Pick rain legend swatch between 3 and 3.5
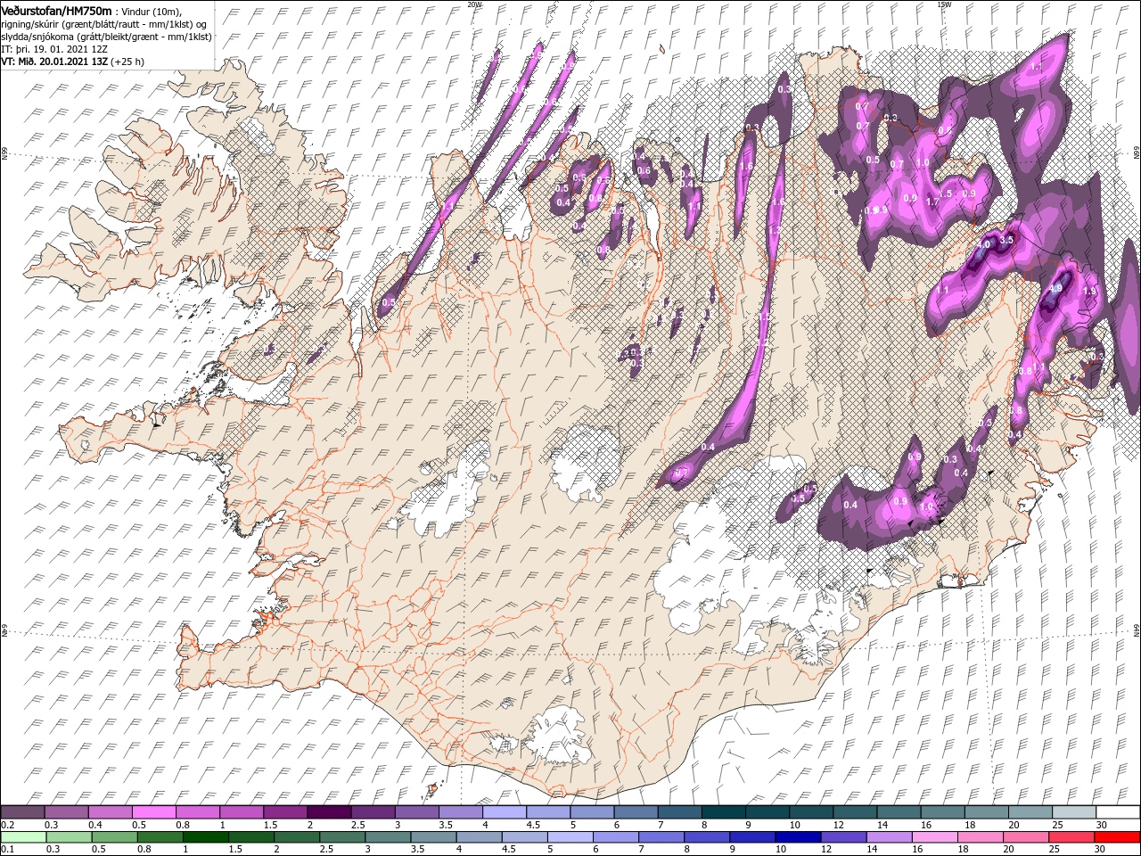This screenshot has width=1141, height=856. pos(388,837)
